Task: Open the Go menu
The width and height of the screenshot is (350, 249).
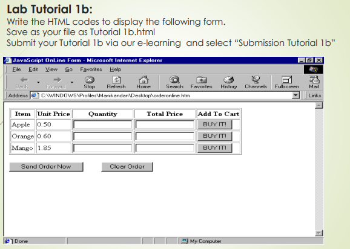Action: point(69,70)
